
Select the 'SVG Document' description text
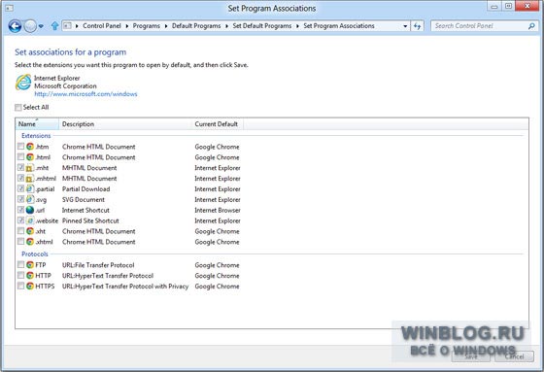[84, 199]
